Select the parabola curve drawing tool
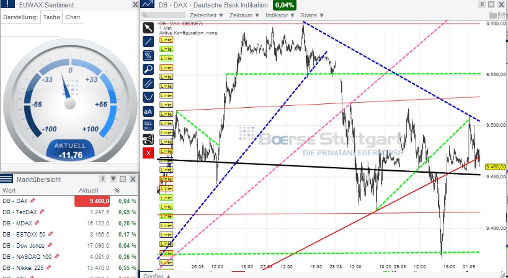The width and height of the screenshot is (508, 278). pos(148,97)
